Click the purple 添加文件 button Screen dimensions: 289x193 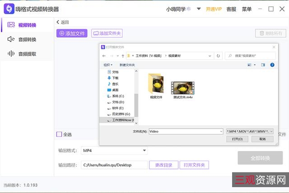pyautogui.click(x=72, y=33)
